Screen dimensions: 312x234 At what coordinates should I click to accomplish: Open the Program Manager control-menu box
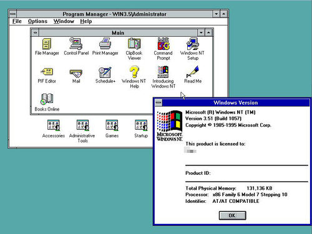point(12,14)
